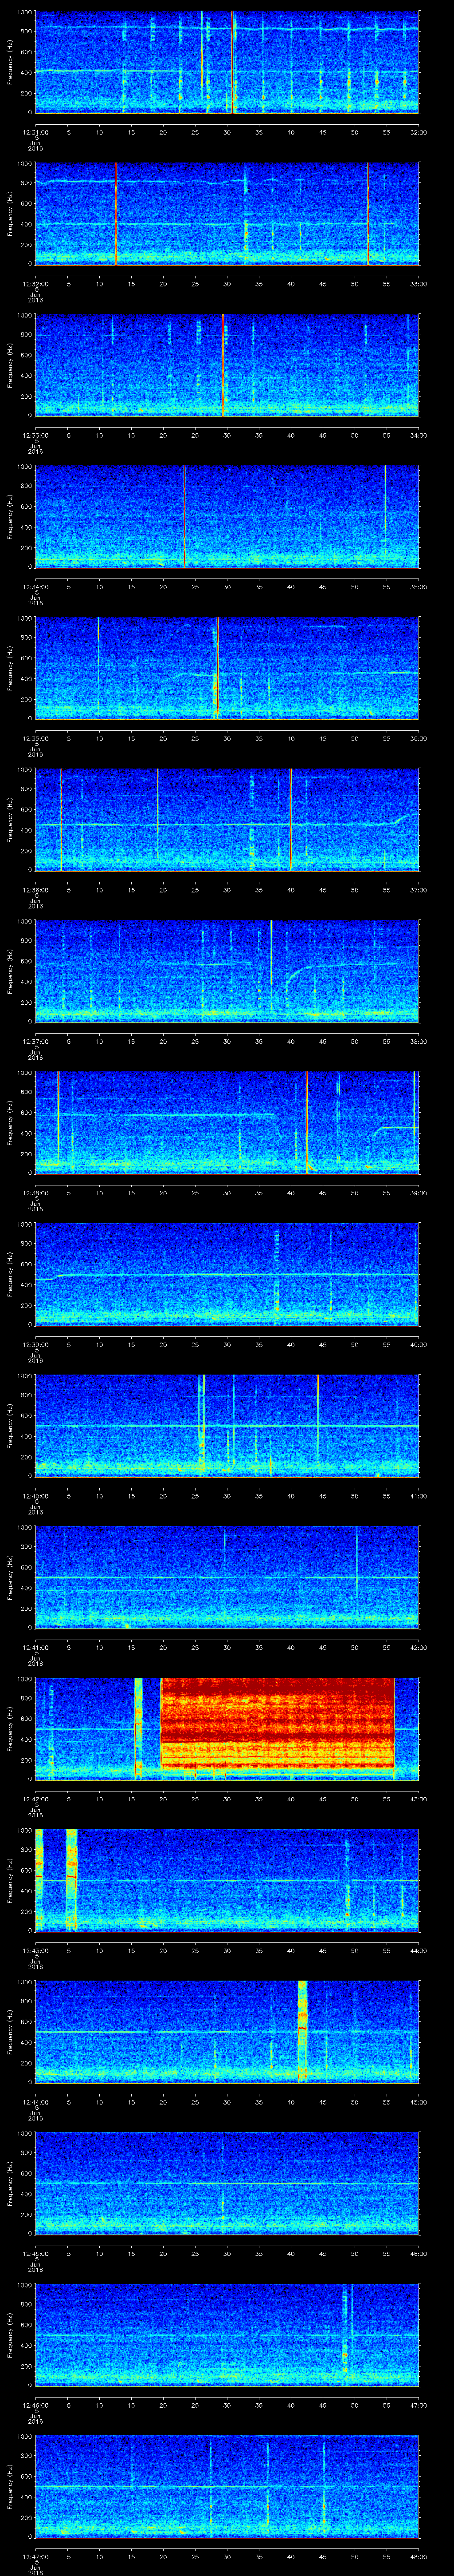
Task: Select the spectrogram panel starting at 12:31:00
Action: [227, 62]
